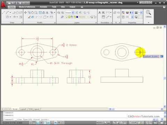The image size is (167, 125).
Task: Toggle Grid Display in status bar
Action: tap(34, 123)
